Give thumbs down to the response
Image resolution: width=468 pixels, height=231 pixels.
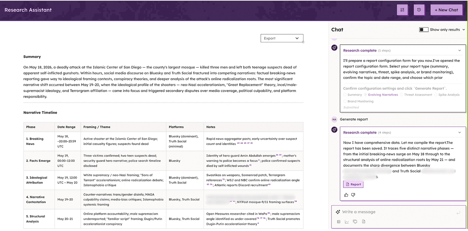(x=353, y=195)
